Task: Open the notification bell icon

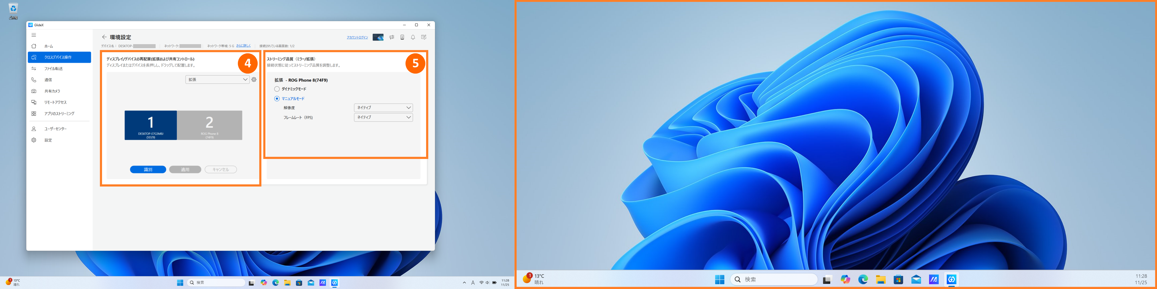Action: (413, 37)
